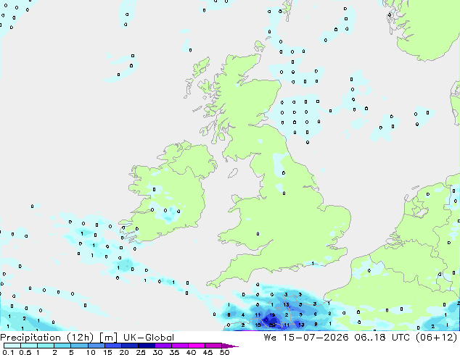Click the 45–50 legend swatch

coord(213,346)
